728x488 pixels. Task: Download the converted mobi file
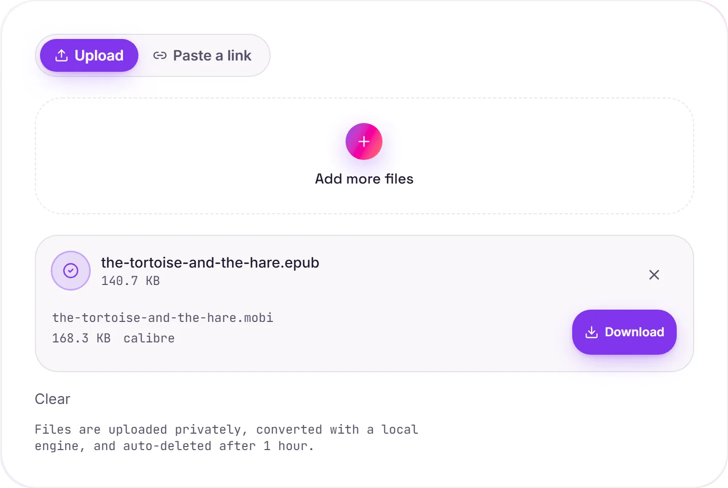click(x=624, y=332)
